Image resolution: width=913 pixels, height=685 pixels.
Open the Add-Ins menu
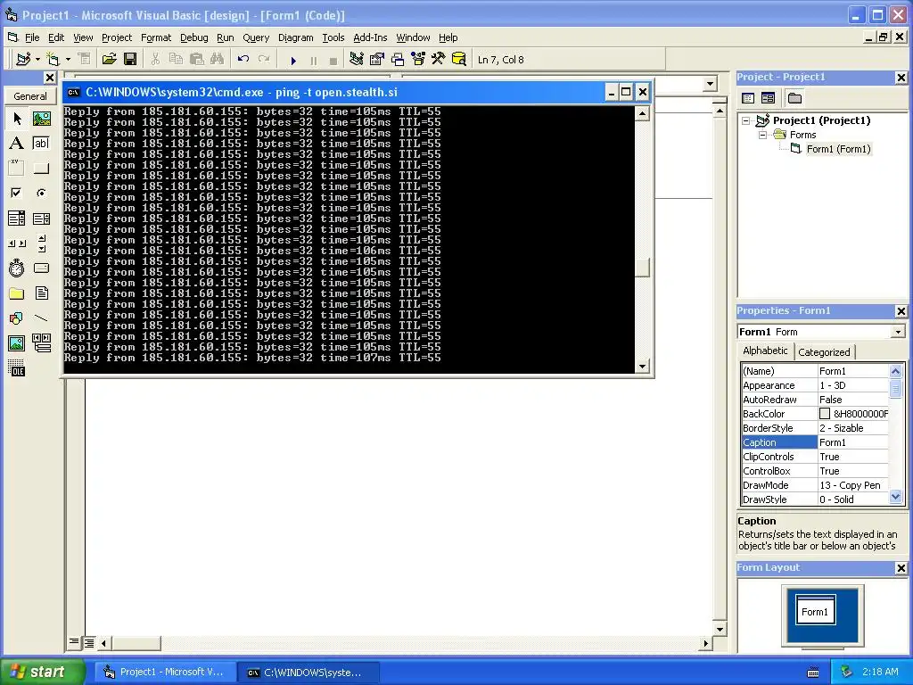[x=370, y=37]
